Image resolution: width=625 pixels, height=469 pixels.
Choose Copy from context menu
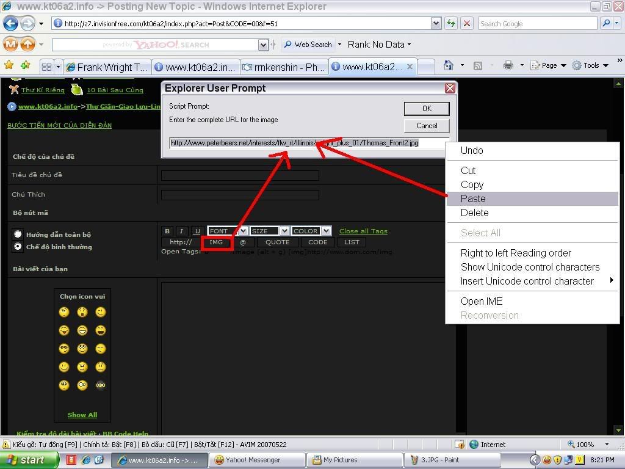tap(532, 184)
